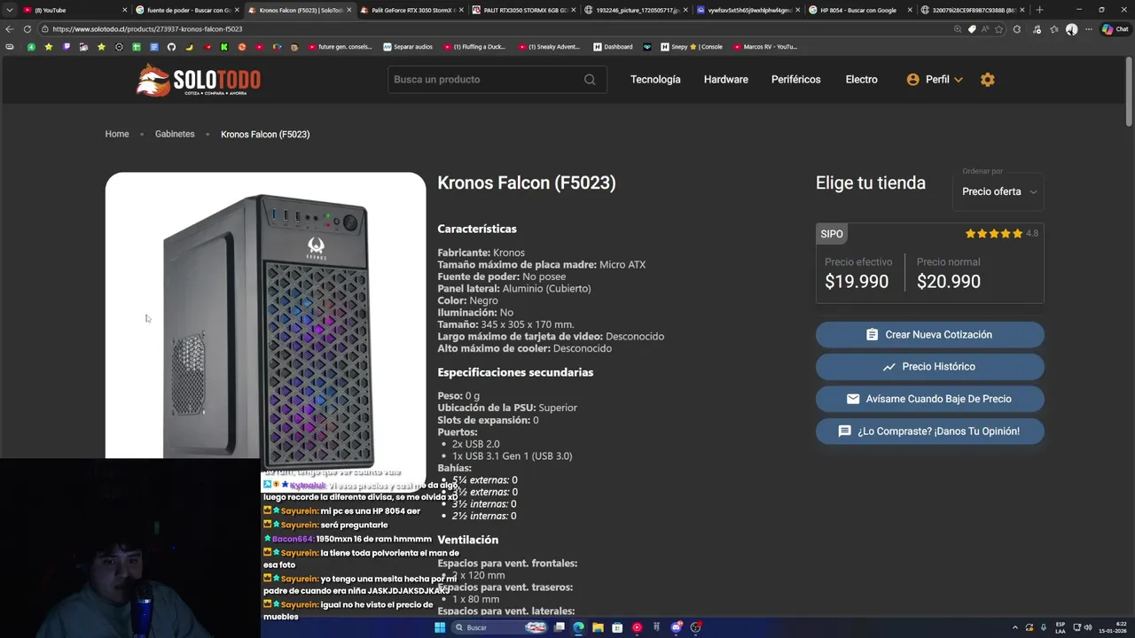Open the Windows Start button
Image resolution: width=1135 pixels, height=638 pixels.
440,627
